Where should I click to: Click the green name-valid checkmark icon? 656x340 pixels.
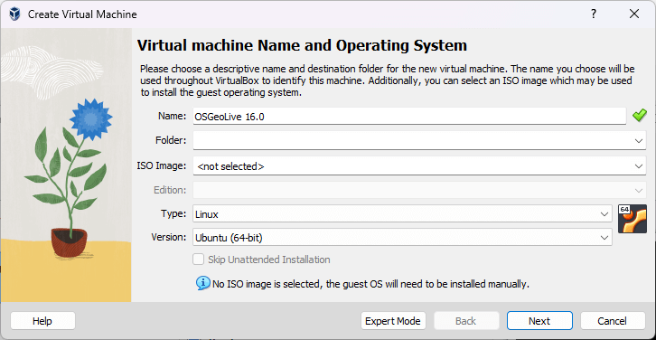tap(639, 116)
